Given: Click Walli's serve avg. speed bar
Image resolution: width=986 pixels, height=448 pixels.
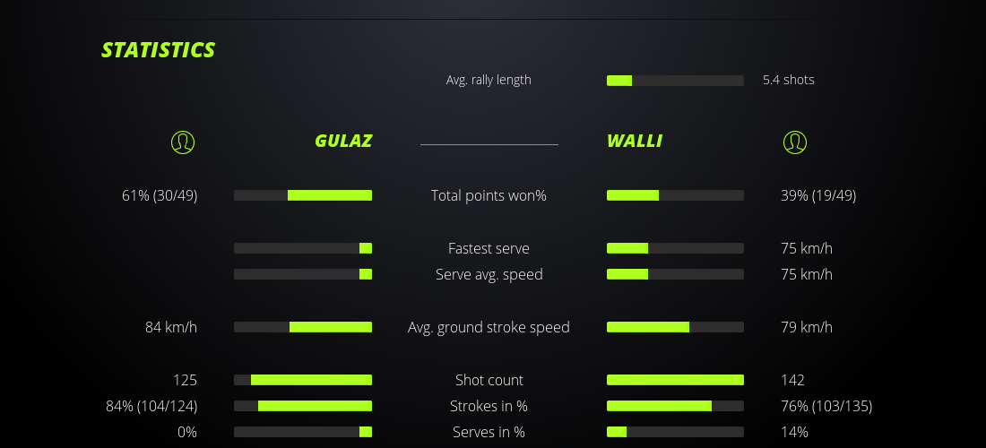Looking at the screenshot, I should pyautogui.click(x=675, y=274).
